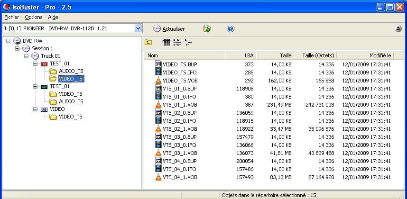Click the VIDEO_TS.IFO film icon
The height and width of the screenshot is (199, 407).
pos(158,72)
